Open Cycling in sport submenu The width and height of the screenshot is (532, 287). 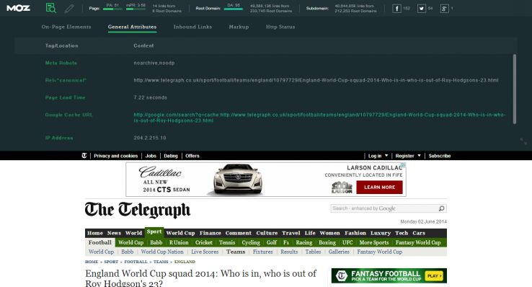pos(251,242)
